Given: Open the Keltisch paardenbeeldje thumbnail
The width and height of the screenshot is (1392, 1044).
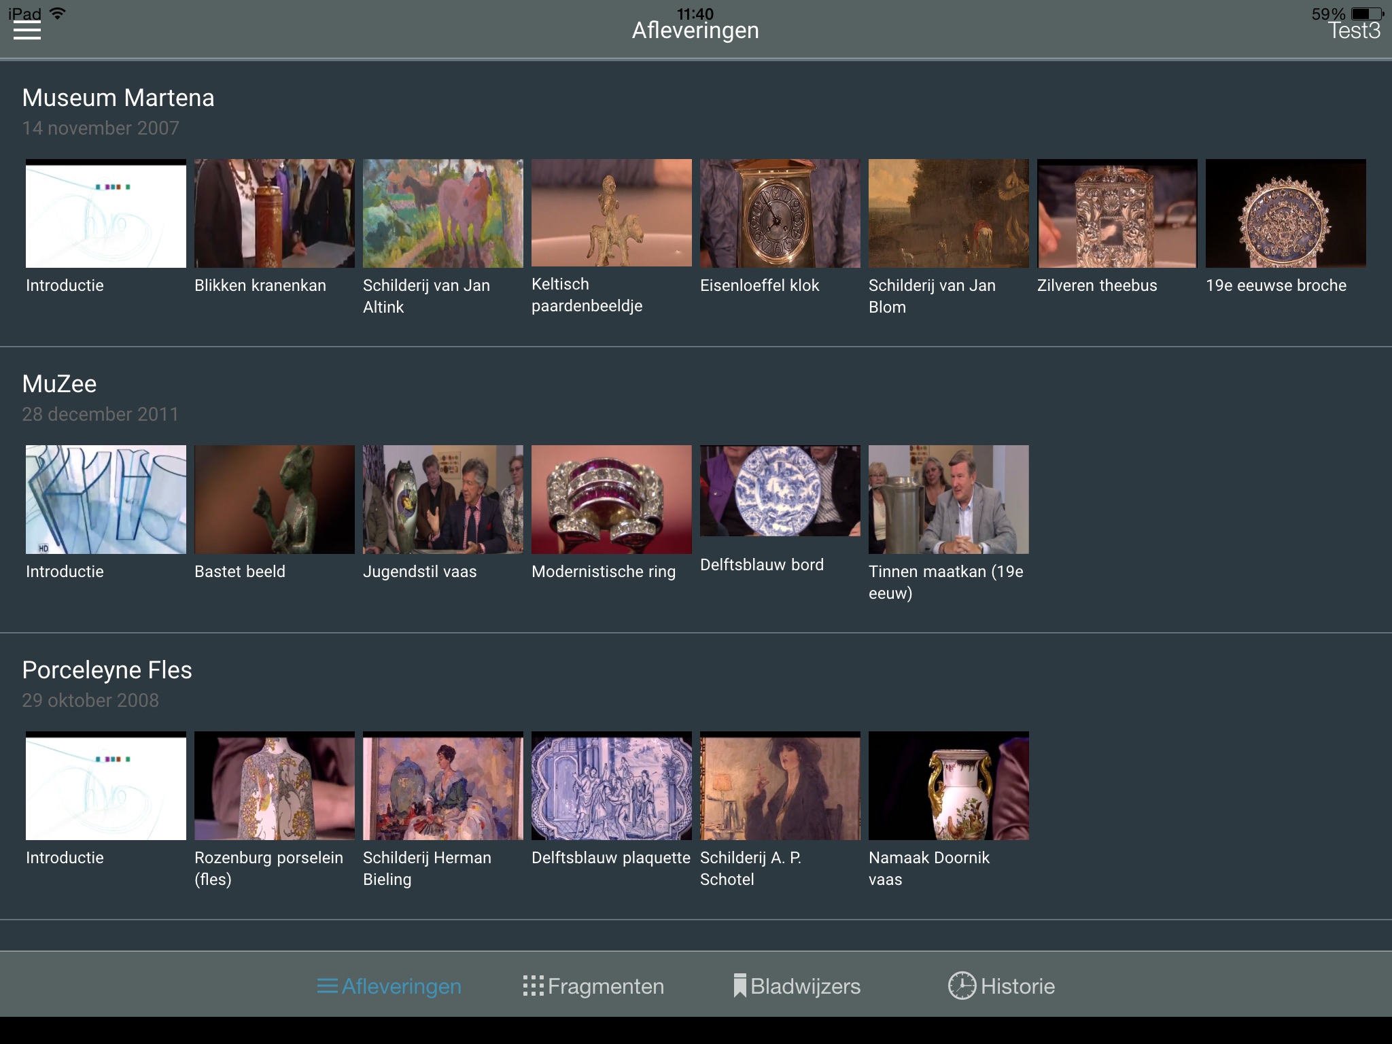Looking at the screenshot, I should (612, 213).
